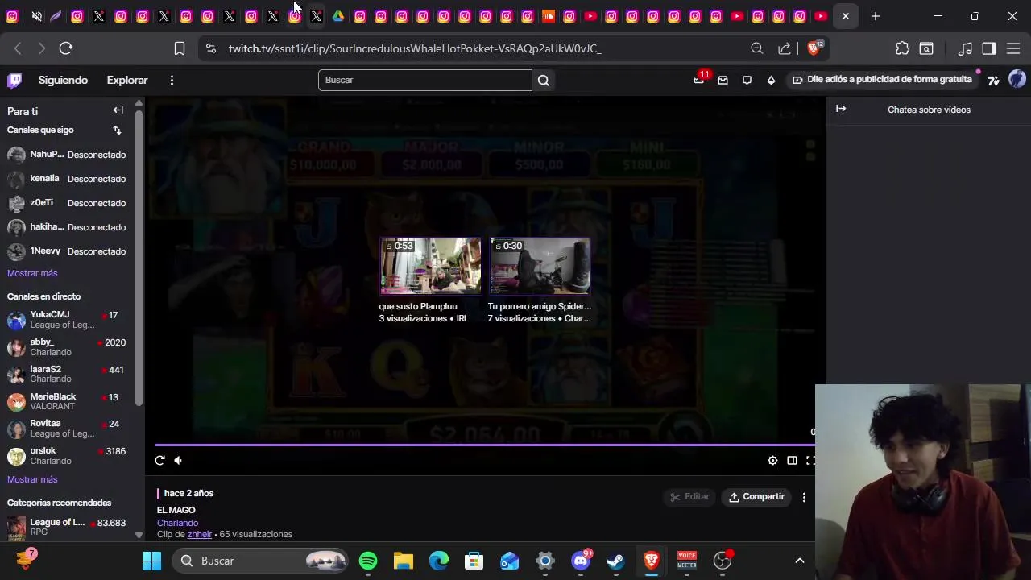1031x580 pixels.
Task: Click the browser share page icon
Action: pos(785,48)
